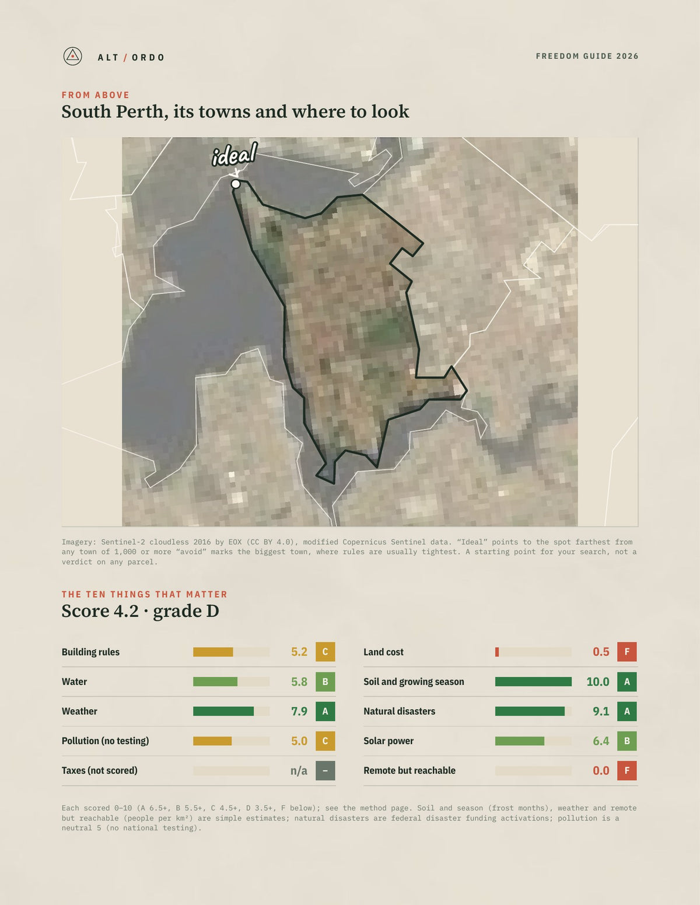The image size is (700, 905).
Task: Click the 6.4 Solar power value
Action: 601,741
